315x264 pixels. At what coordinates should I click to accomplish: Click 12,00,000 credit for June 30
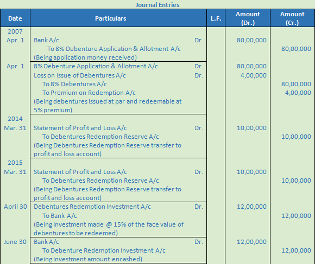296,250
